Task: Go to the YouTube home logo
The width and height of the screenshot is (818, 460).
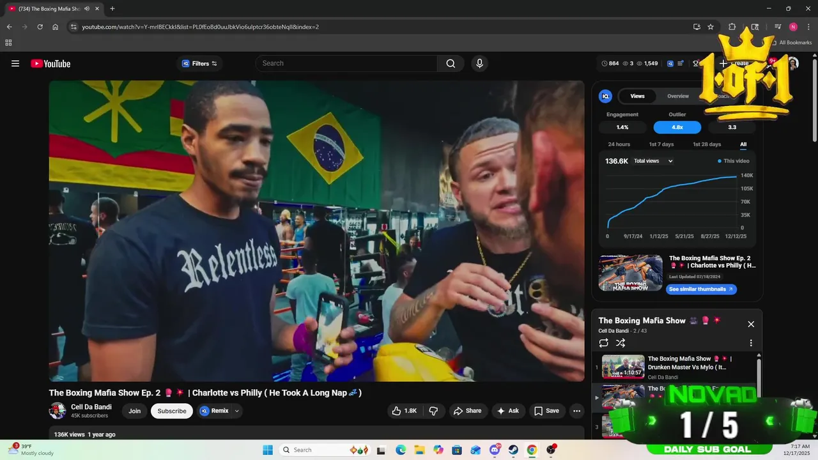Action: pyautogui.click(x=50, y=63)
